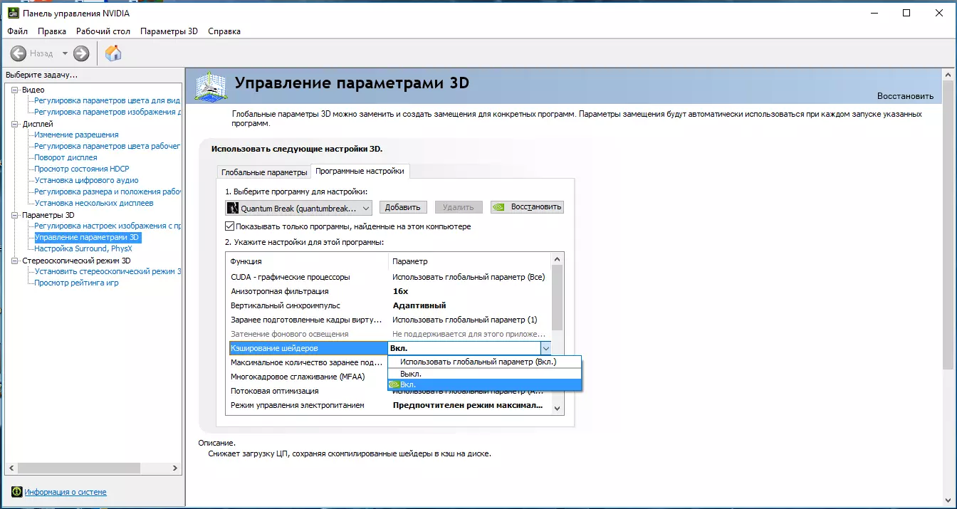Collapse the Видео tree node
Screen dimensions: 957x509
click(15, 90)
